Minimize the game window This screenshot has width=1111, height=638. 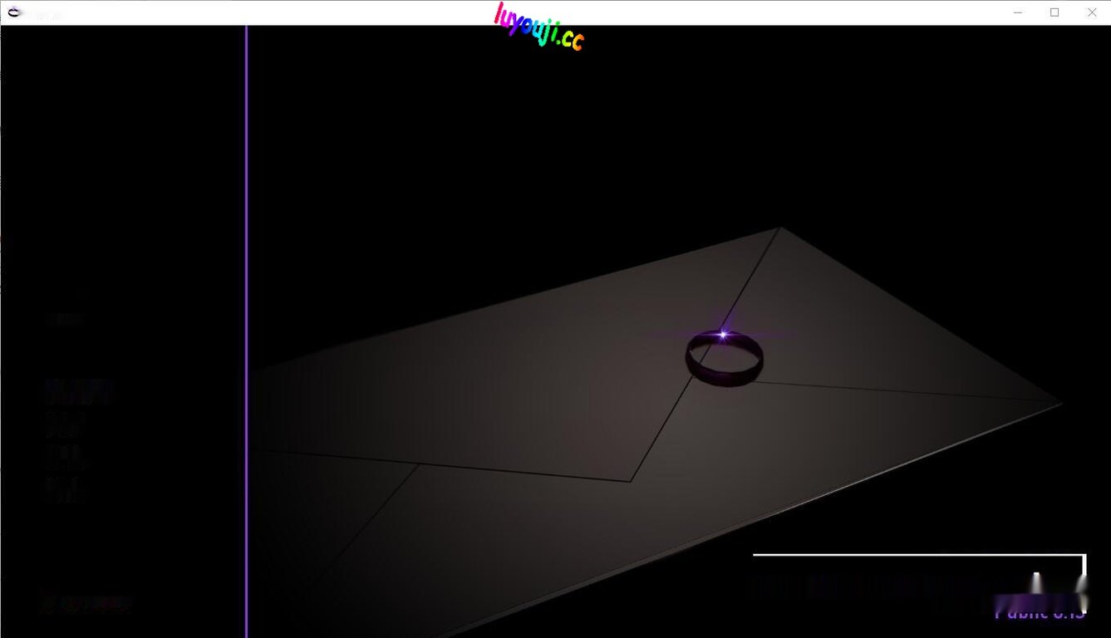1019,12
